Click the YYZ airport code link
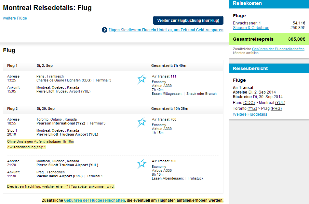The image size is (309, 204). pyautogui.click(x=252, y=109)
